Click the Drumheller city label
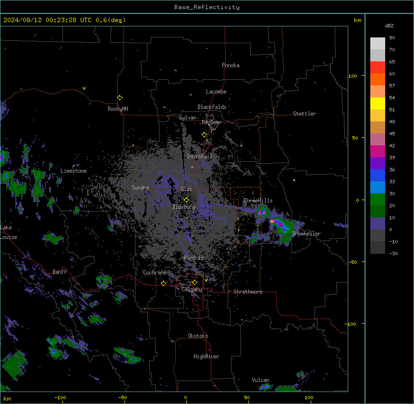Viewport: 414px width, 404px height. 306,234
